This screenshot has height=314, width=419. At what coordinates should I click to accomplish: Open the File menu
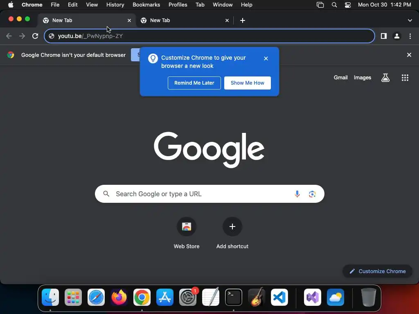pyautogui.click(x=55, y=5)
